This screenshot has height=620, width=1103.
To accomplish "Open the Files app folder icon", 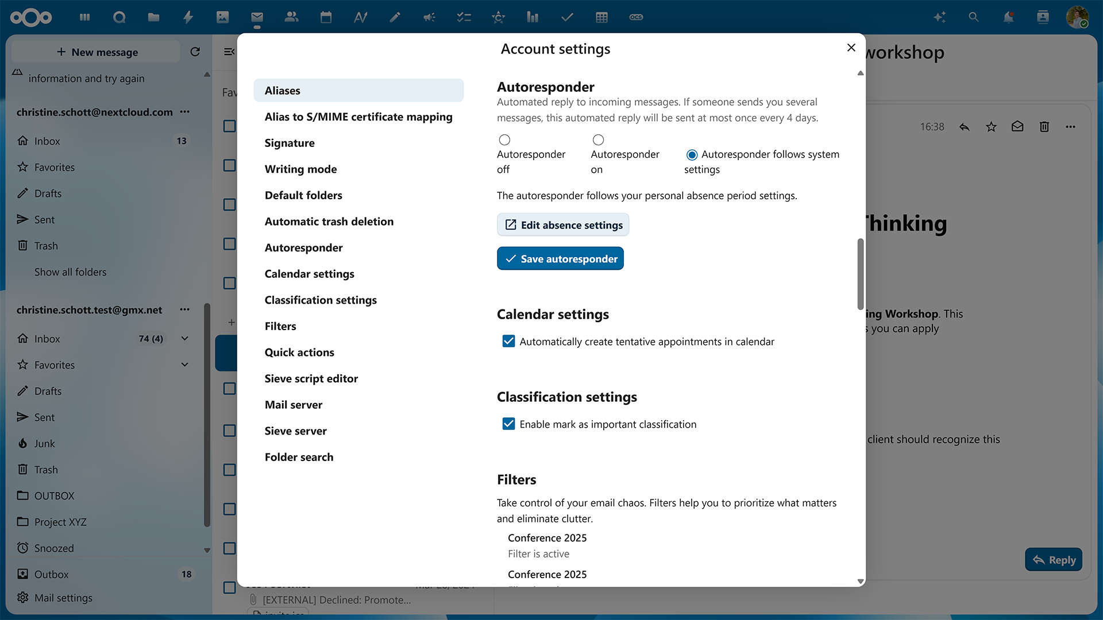I will [153, 17].
